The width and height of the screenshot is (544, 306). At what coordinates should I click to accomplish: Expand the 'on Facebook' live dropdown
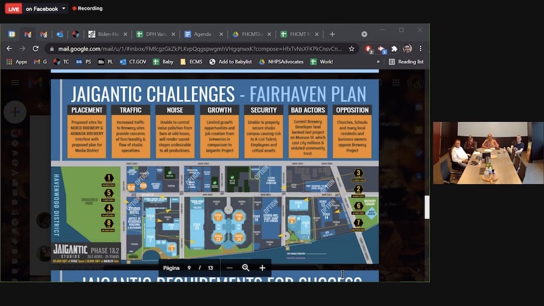click(x=64, y=9)
